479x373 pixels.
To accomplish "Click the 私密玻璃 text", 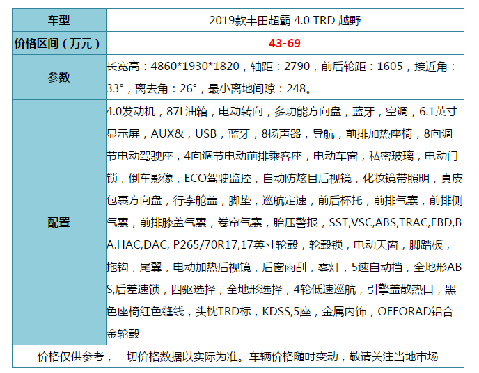I will tap(391, 156).
